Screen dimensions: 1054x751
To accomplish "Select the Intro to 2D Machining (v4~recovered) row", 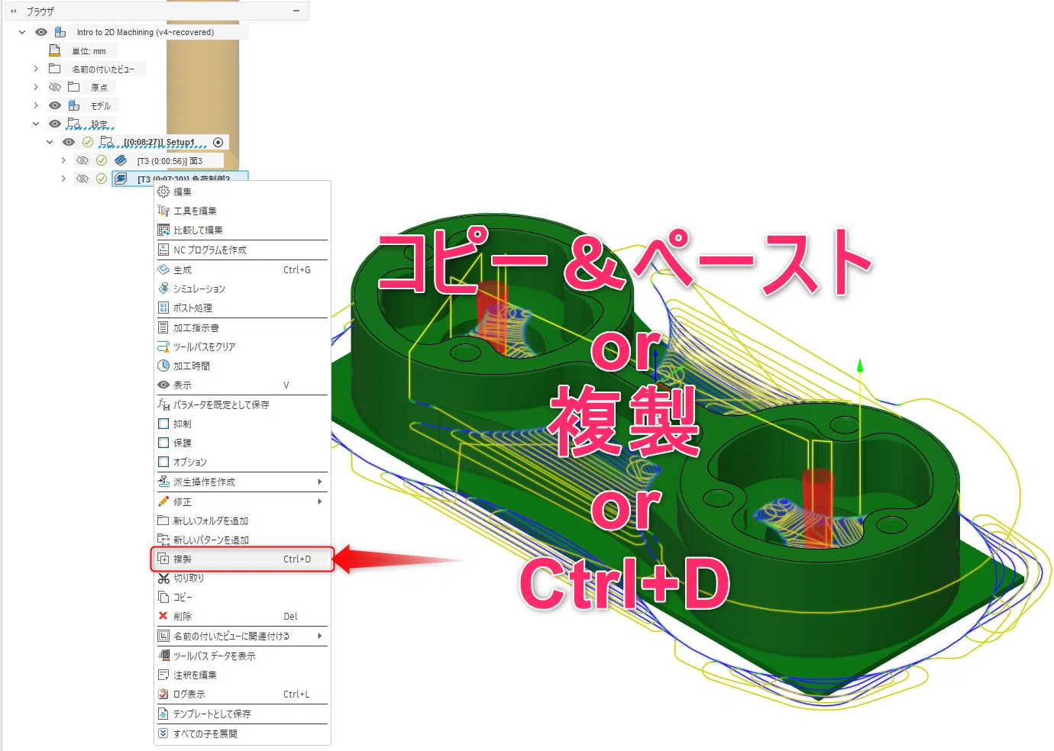I will [x=145, y=32].
